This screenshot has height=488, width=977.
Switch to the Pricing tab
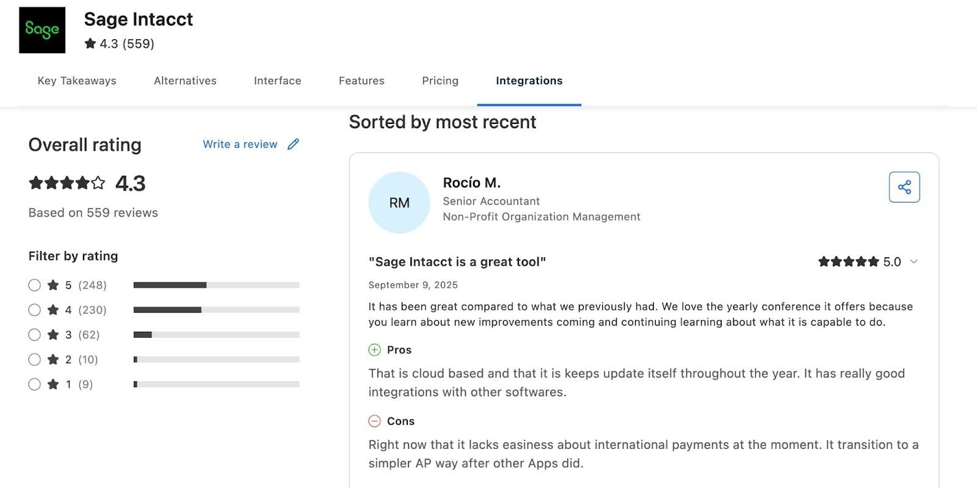[x=440, y=81]
